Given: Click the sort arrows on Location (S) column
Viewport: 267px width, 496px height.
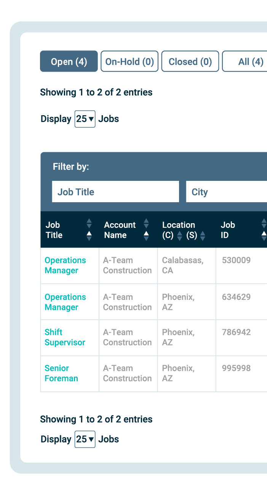Looking at the screenshot, I should [202, 236].
